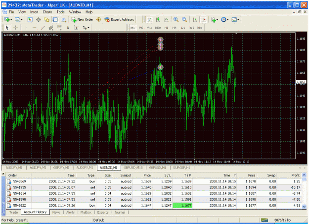
Task: Switch to the M15 timeframe
Action: (149, 28)
